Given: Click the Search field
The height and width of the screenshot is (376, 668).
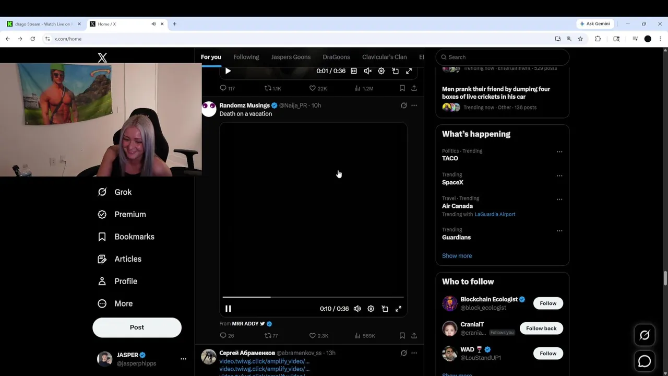Looking at the screenshot, I should [x=503, y=57].
